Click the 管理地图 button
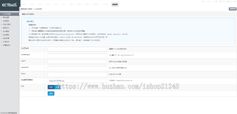This screenshot has height=114, width=237. point(233,9)
